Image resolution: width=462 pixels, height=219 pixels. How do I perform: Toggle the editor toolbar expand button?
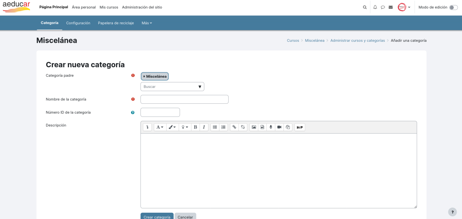[147, 127]
